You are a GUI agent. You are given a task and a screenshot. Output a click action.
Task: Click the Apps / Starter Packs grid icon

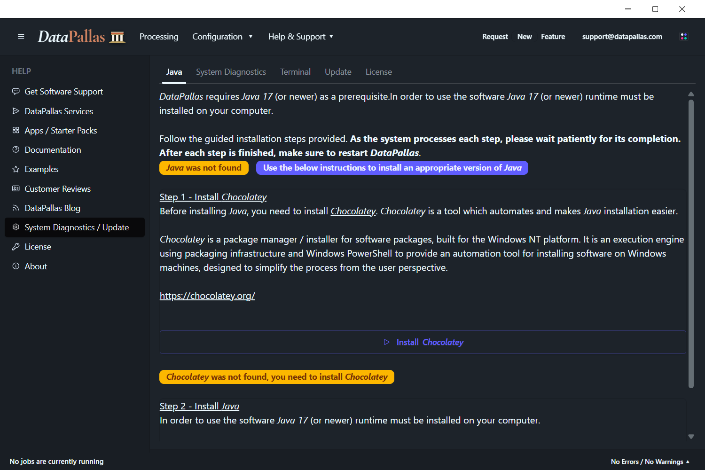(16, 130)
